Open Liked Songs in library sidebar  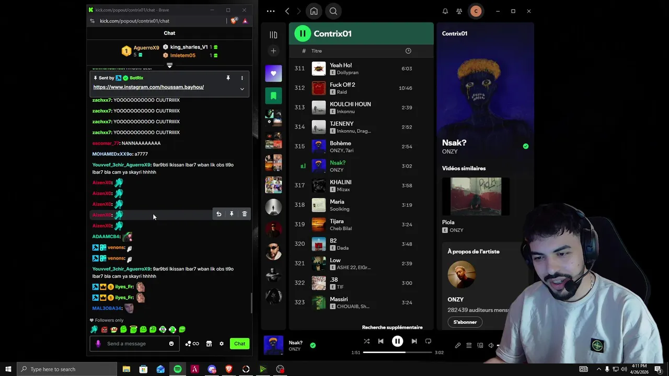point(273,73)
